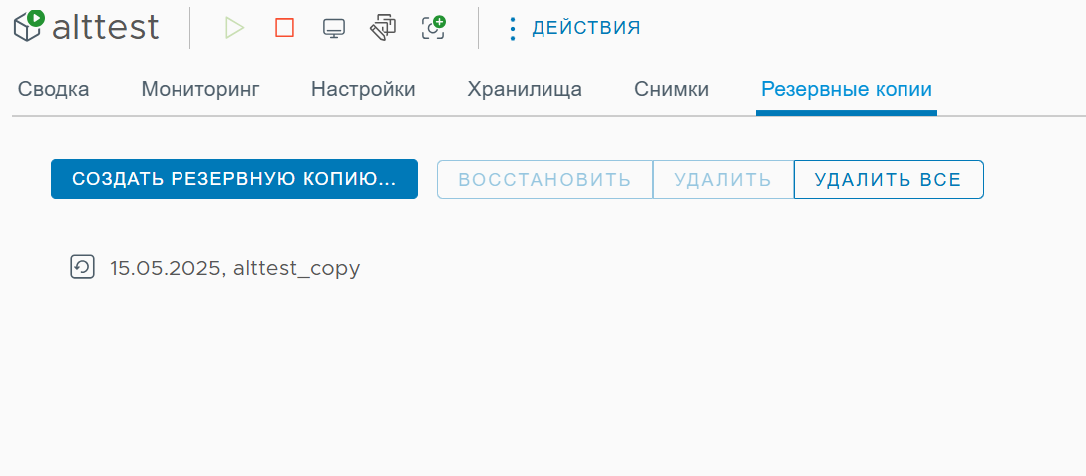The height and width of the screenshot is (476, 1086).
Task: Switch to the Сводка tab
Action: click(53, 90)
